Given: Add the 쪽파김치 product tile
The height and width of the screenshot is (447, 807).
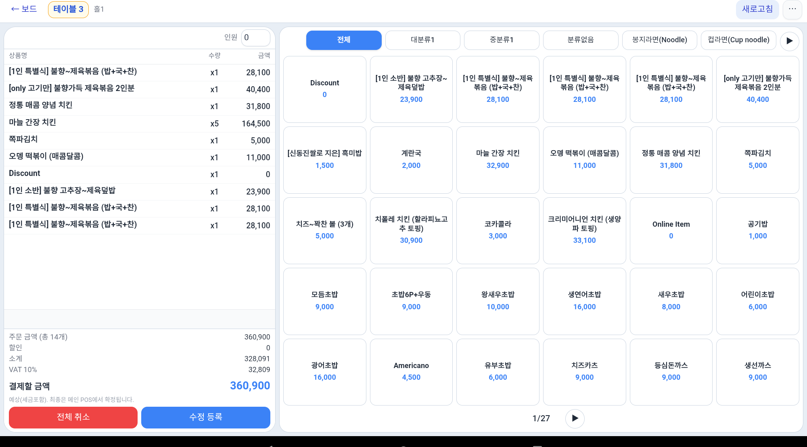Looking at the screenshot, I should (757, 160).
